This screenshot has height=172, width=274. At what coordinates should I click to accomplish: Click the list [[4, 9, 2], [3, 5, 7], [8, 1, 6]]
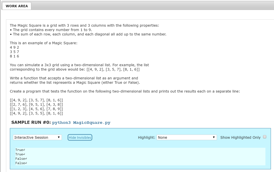36,100
